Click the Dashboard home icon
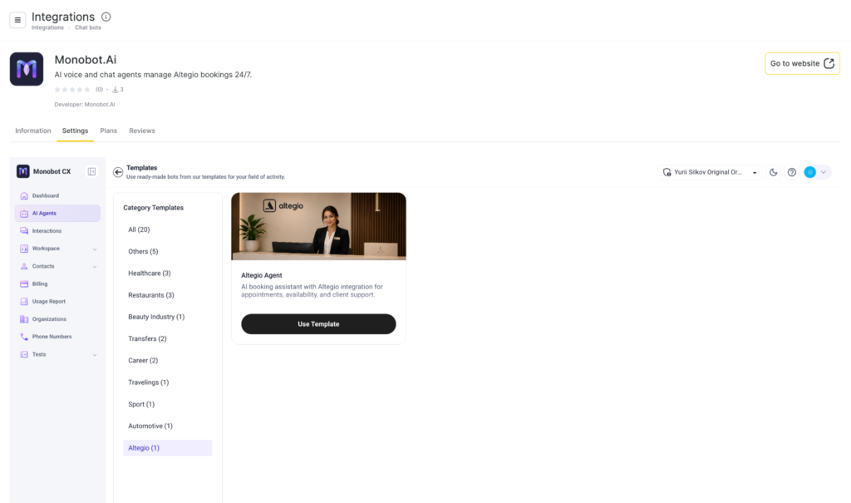This screenshot has width=851, height=503. (24, 195)
